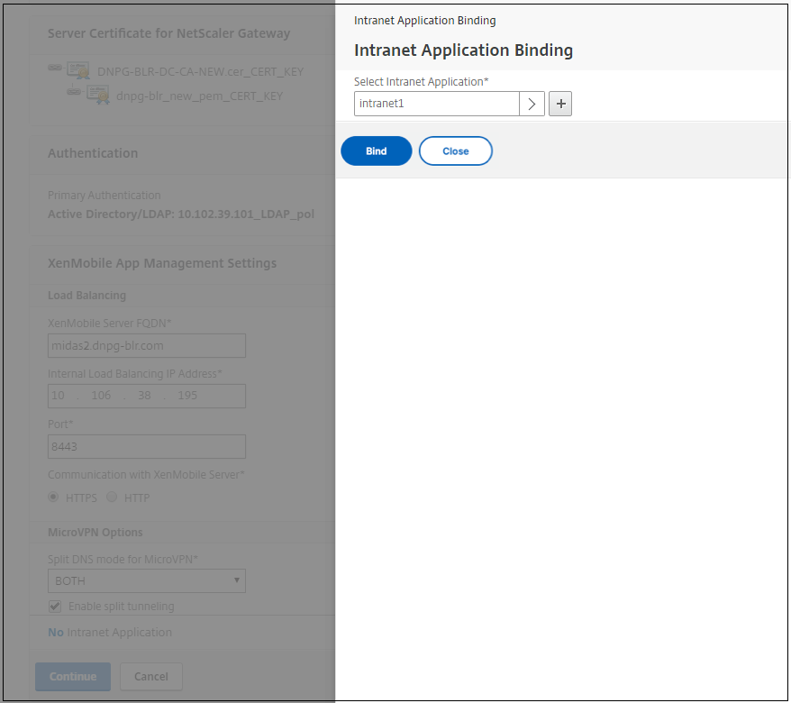
Task: Click No Intranet Application link
Action: [x=110, y=633]
